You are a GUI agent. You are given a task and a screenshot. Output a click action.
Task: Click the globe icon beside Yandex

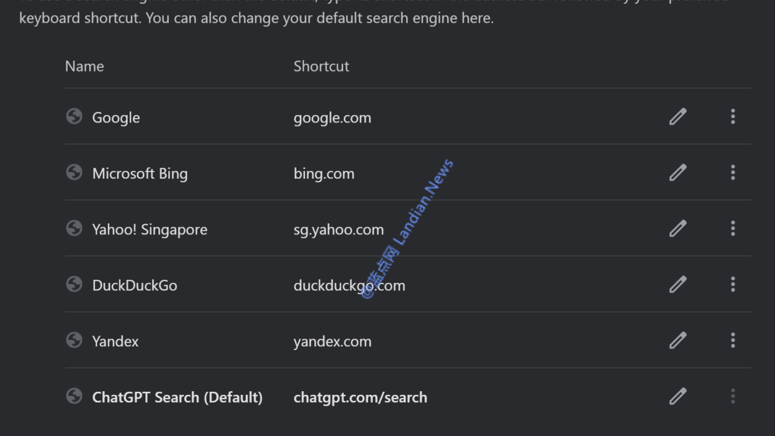pos(74,340)
